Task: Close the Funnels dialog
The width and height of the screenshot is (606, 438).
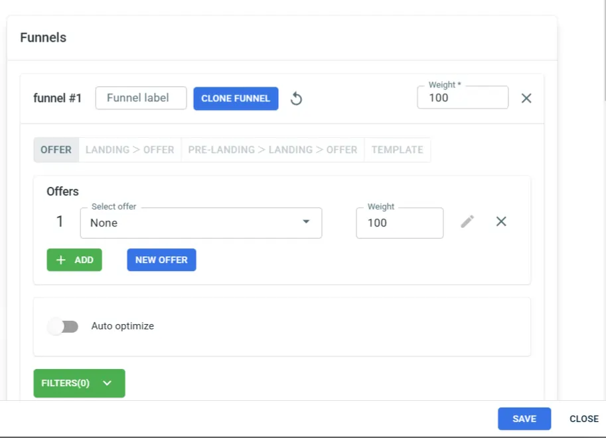Action: [583, 419]
